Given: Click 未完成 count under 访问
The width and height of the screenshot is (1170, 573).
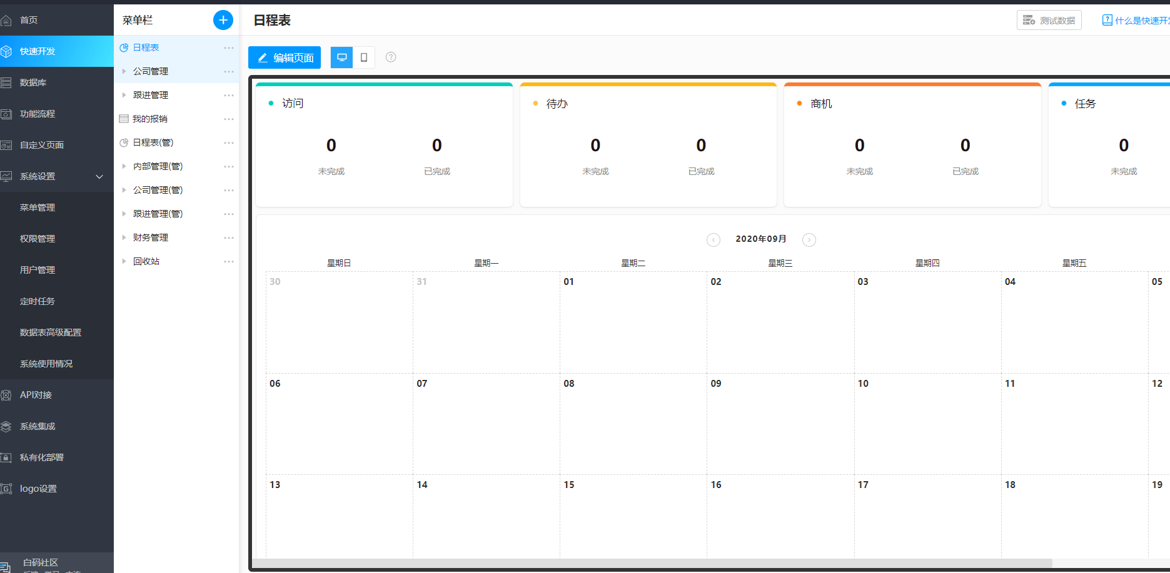Looking at the screenshot, I should click(x=331, y=146).
